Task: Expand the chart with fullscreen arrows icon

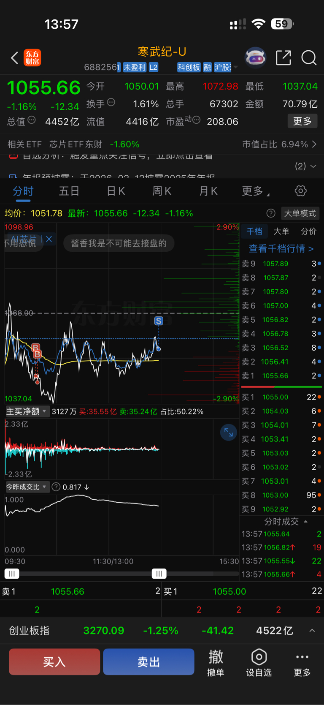Action: 228,432
